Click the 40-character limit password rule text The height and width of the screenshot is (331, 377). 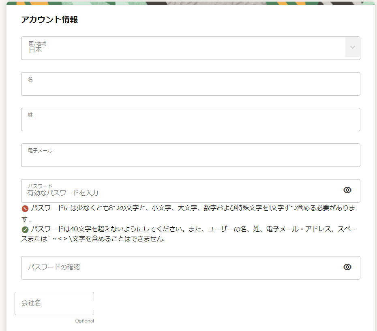(x=189, y=234)
